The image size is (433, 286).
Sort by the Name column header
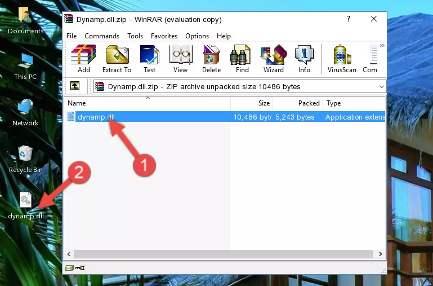pyautogui.click(x=148, y=103)
